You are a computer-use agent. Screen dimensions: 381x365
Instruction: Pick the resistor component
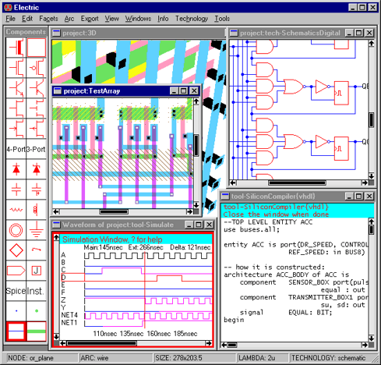(x=16, y=210)
